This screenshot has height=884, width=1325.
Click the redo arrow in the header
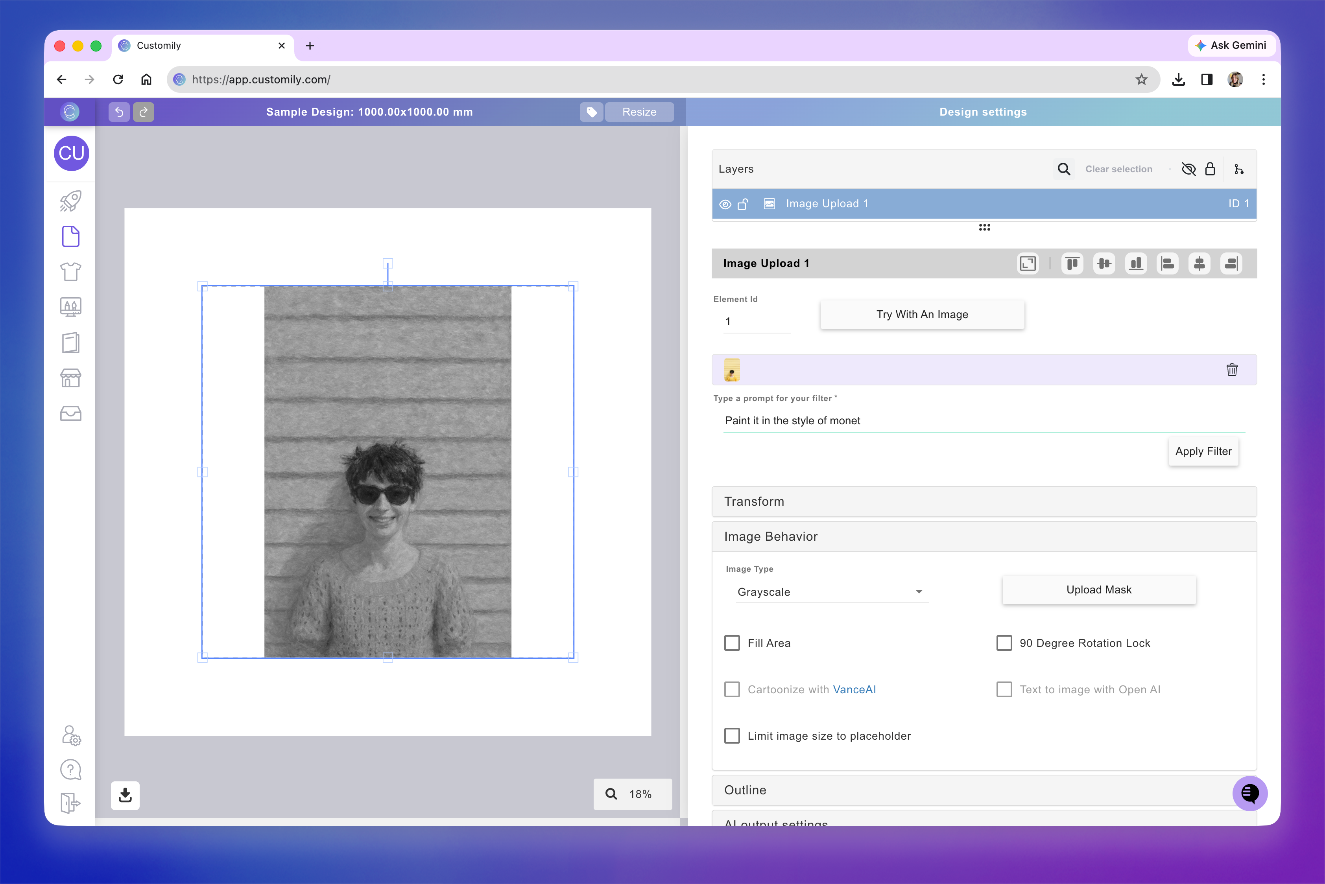(143, 112)
